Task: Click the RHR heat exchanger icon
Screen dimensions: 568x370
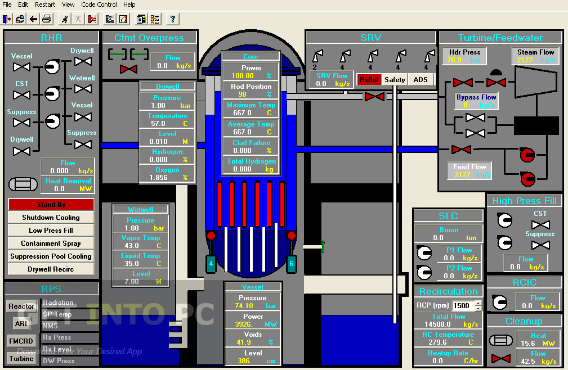Action: tap(23, 184)
